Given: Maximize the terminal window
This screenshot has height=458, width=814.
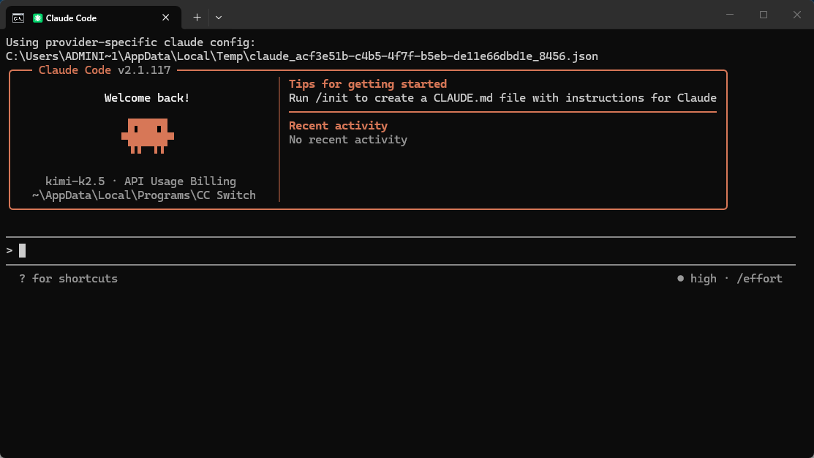Looking at the screenshot, I should point(763,15).
